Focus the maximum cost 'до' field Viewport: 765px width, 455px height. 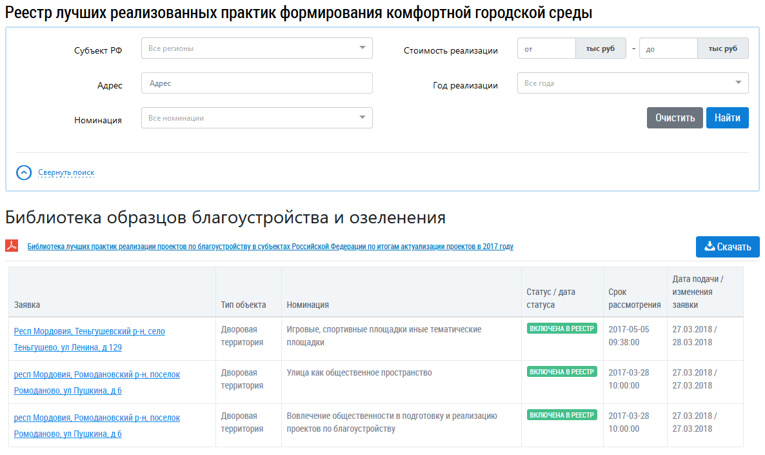tap(668, 48)
